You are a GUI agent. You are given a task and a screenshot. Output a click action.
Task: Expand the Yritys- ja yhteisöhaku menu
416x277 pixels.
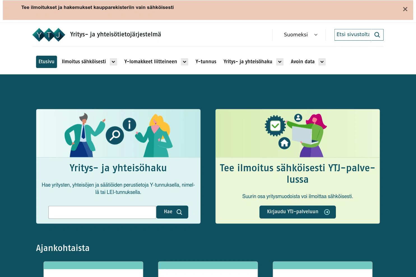(x=279, y=62)
